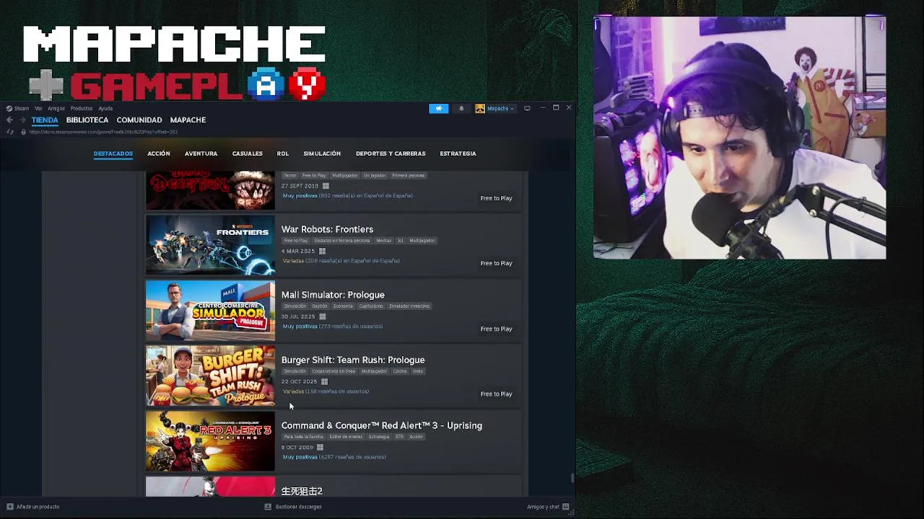
Task: Open Gestionar descargas
Action: pyautogui.click(x=299, y=507)
